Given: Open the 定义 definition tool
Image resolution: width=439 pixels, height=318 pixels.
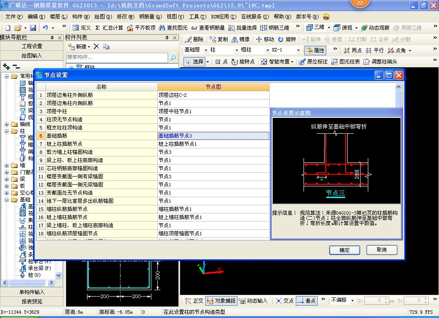Looking at the screenshot, I should (x=81, y=28).
